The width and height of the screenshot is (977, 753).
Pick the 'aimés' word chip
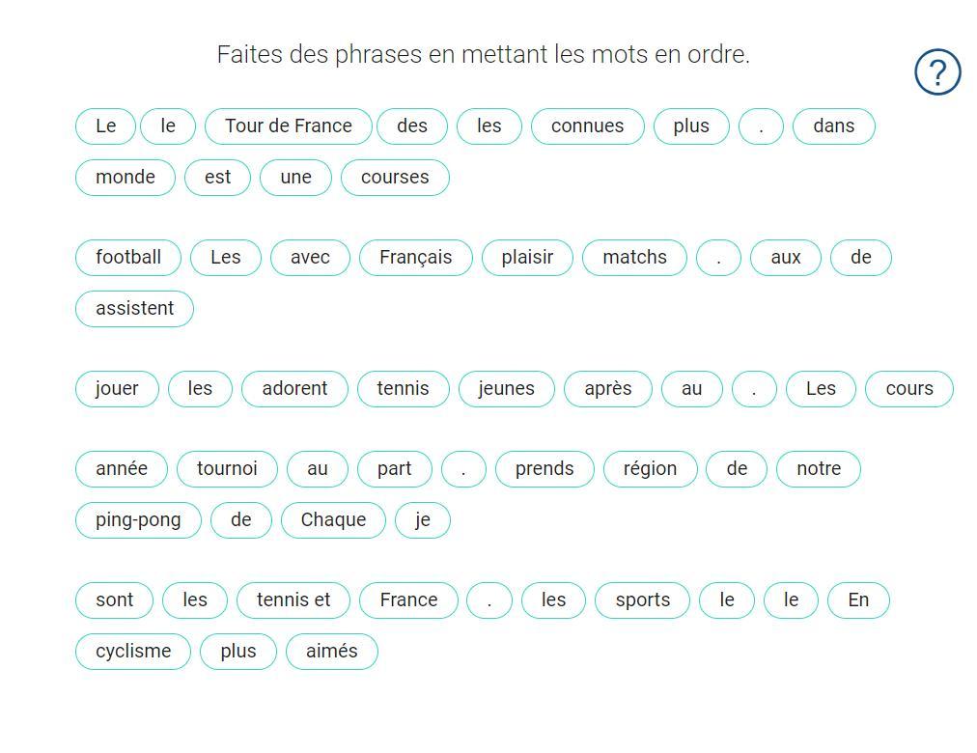331,652
